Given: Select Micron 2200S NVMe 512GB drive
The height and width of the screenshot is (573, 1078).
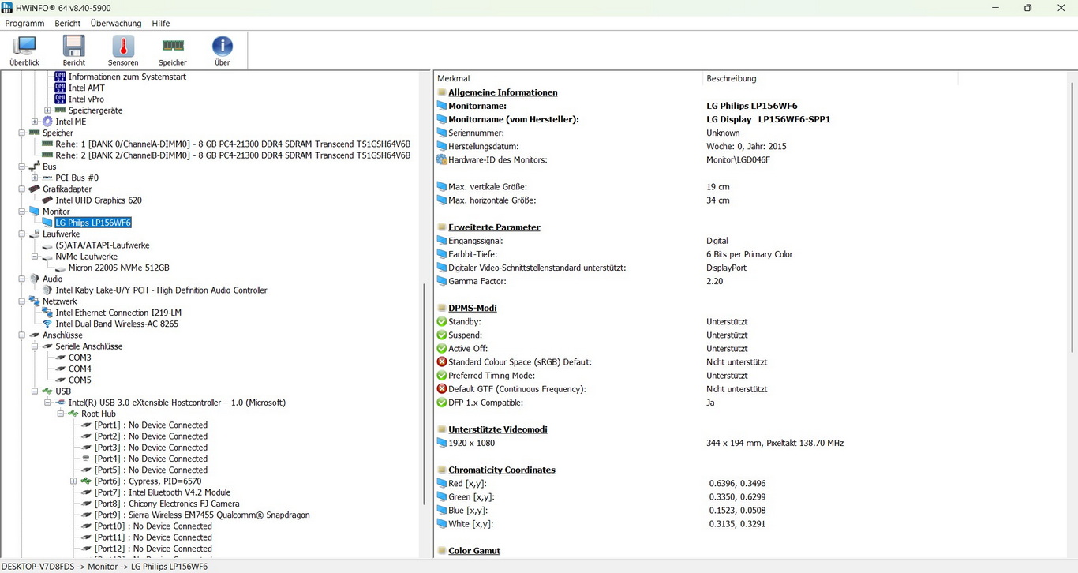Looking at the screenshot, I should click(118, 268).
